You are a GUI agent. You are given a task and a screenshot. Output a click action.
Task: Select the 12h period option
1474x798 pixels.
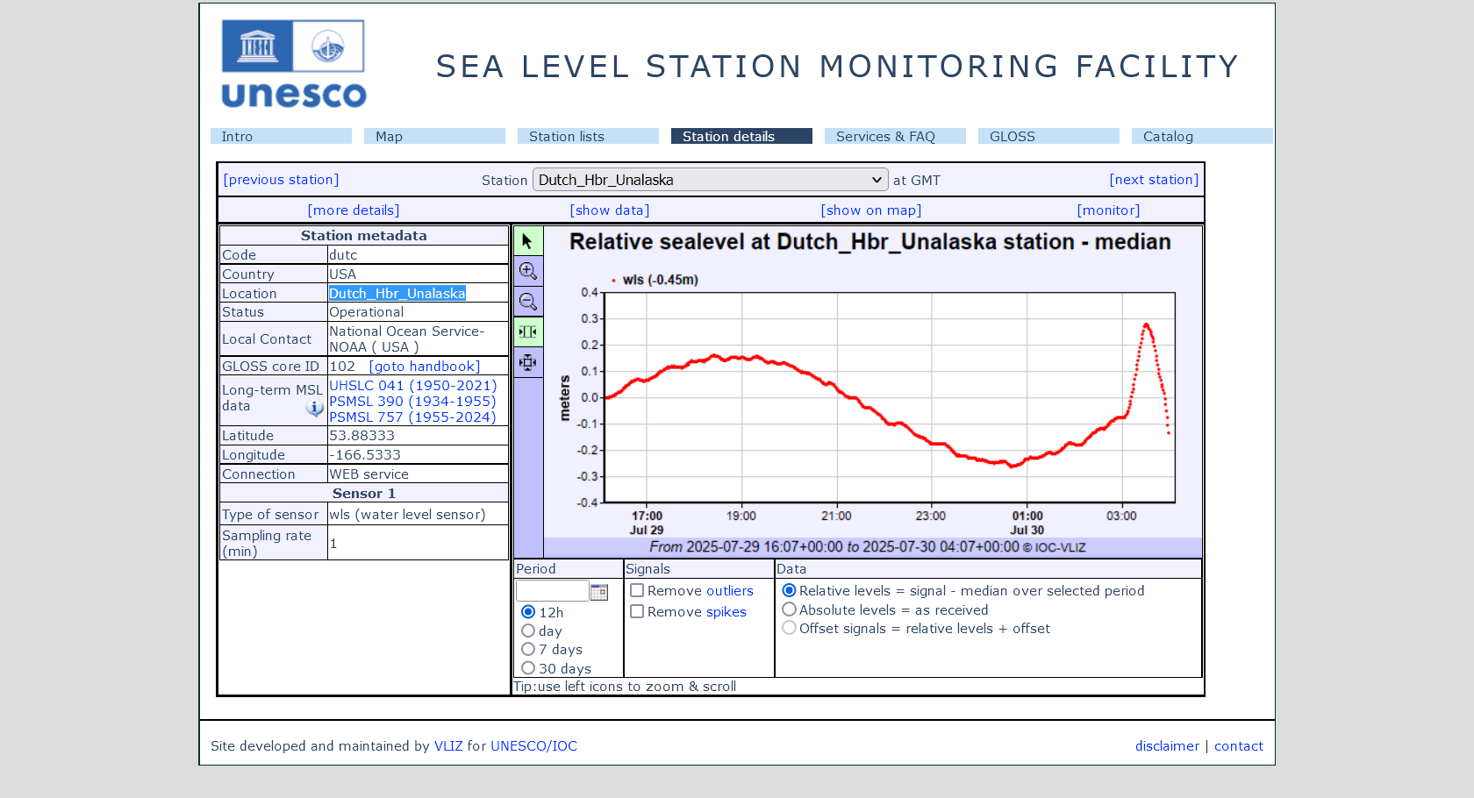tap(528, 612)
